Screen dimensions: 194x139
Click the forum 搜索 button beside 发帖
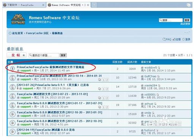63,55
